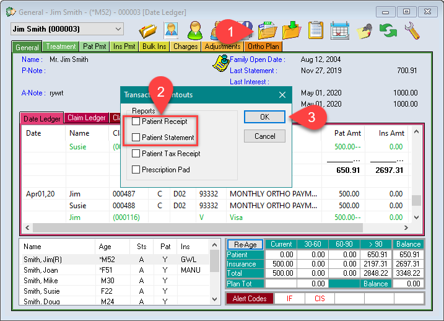The width and height of the screenshot is (444, 321).
Task: Click the Last Statement label
Action: tap(253, 71)
